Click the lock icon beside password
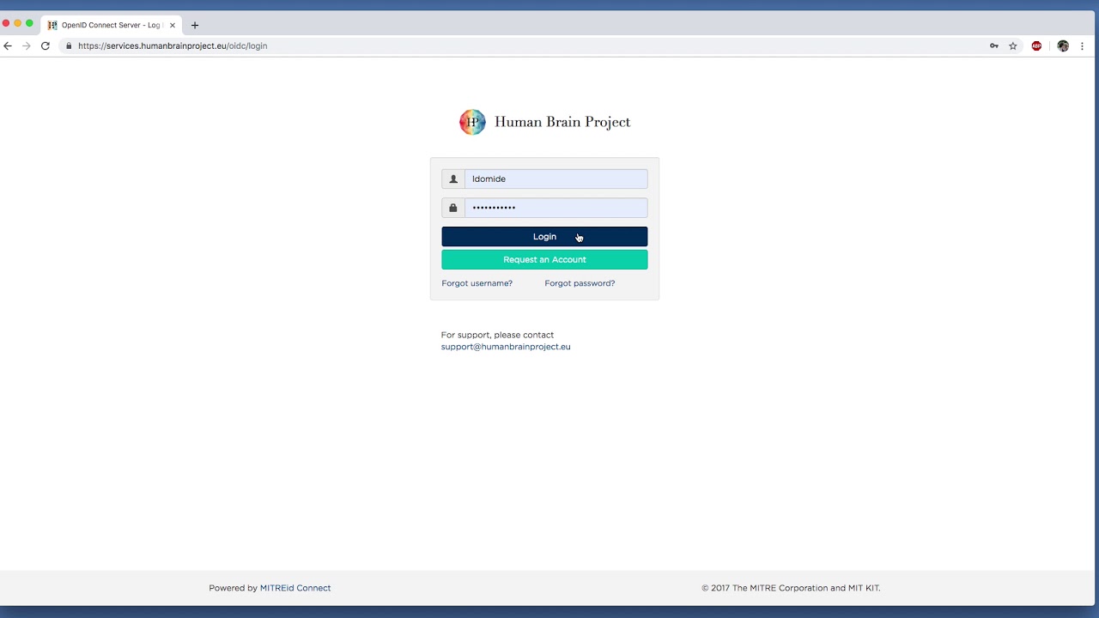The width and height of the screenshot is (1099, 618). click(x=453, y=208)
